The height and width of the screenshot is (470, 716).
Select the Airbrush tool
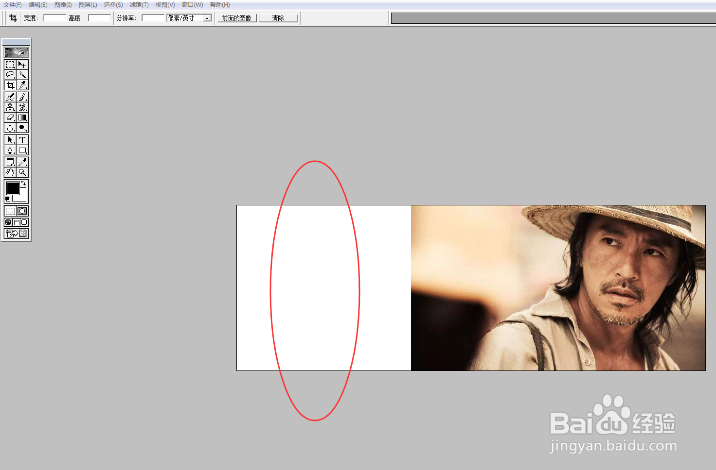point(10,97)
